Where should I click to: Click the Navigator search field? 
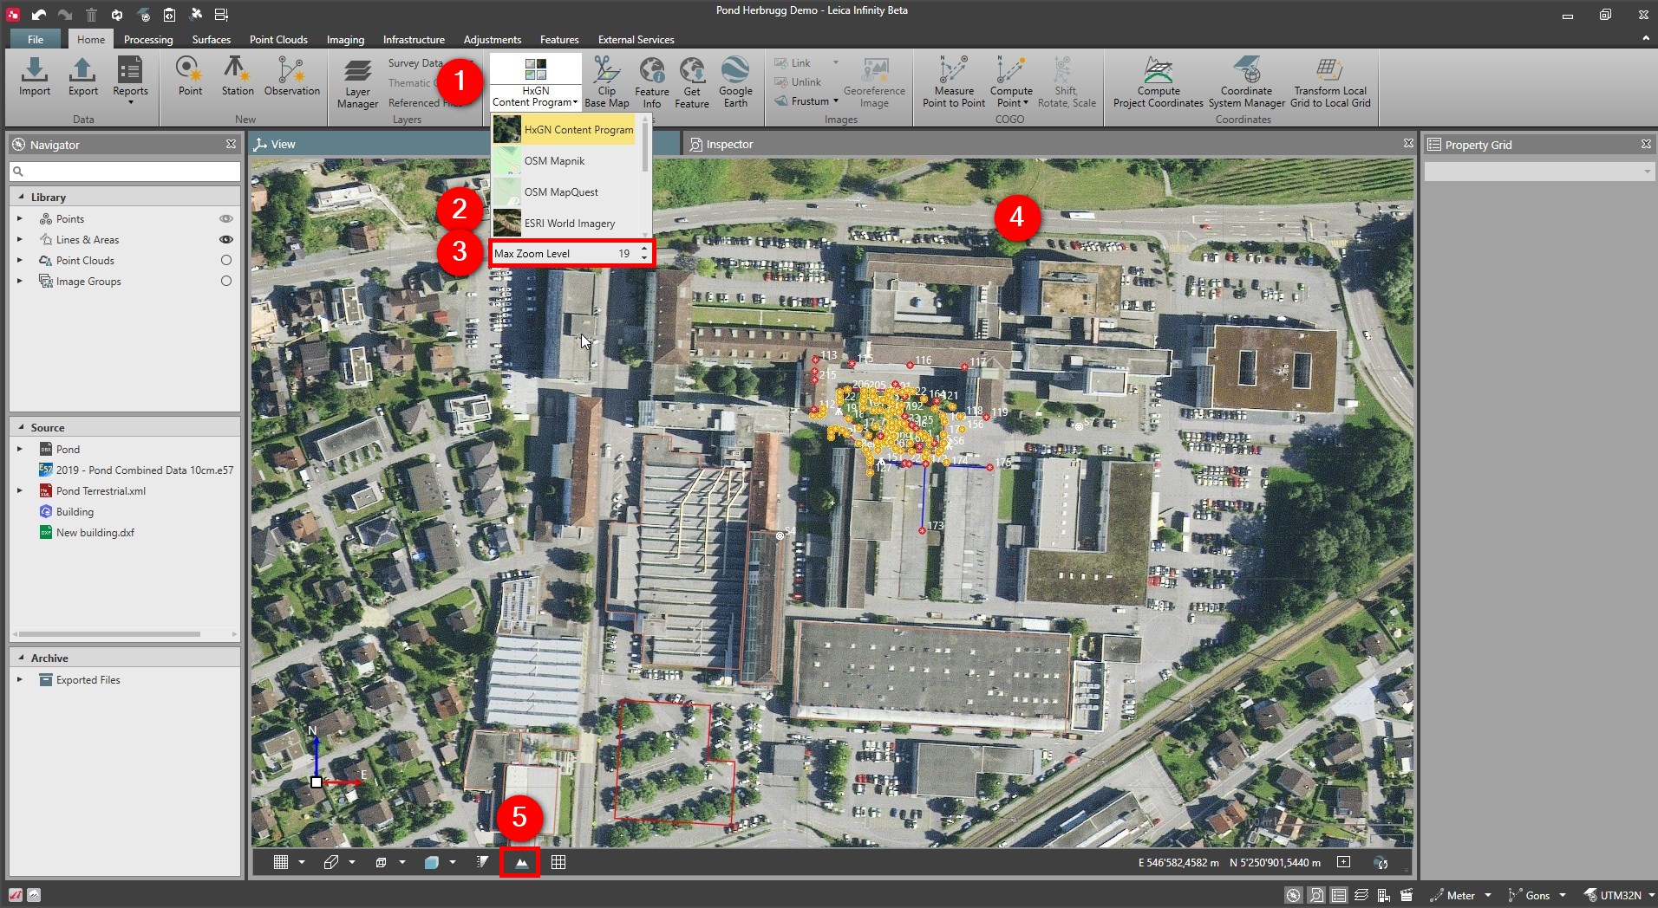[x=125, y=171]
